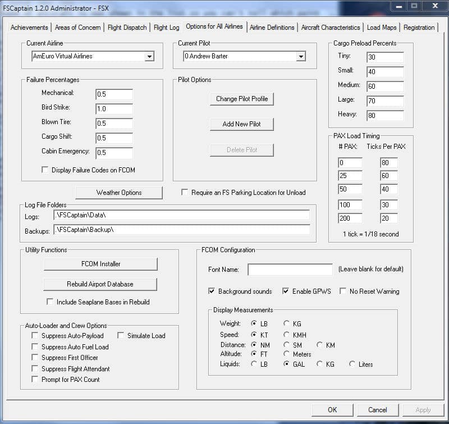Viewport: 449px width, 424px height.
Task: Click the Bird Strike percentage field
Action: coord(114,109)
